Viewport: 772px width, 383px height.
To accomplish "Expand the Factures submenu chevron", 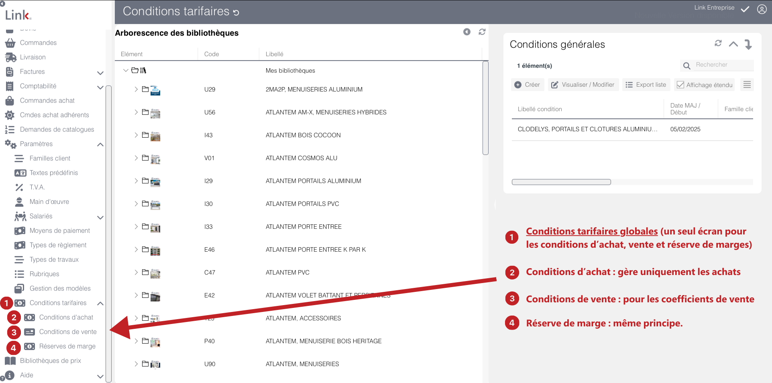I will point(100,73).
